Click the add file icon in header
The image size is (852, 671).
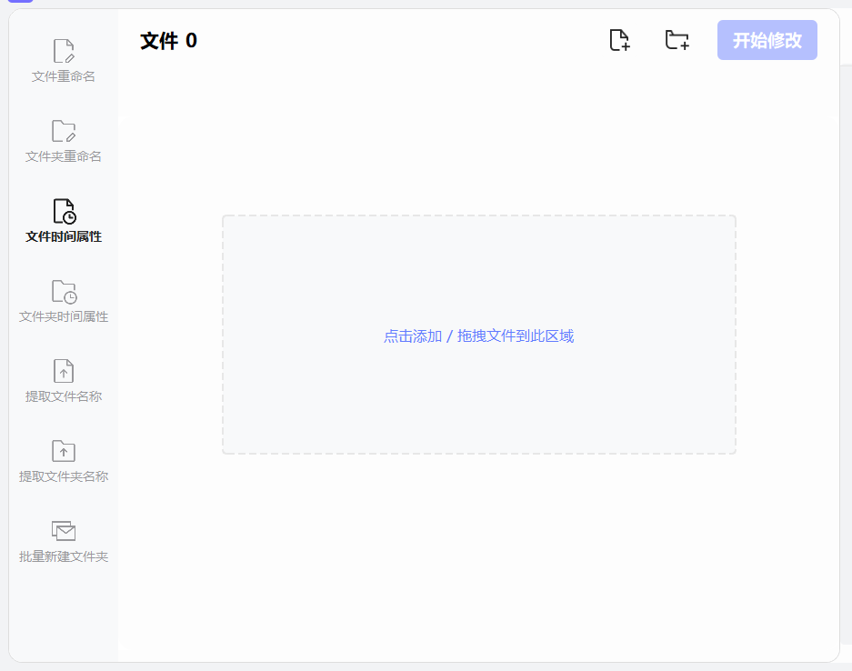click(x=619, y=40)
